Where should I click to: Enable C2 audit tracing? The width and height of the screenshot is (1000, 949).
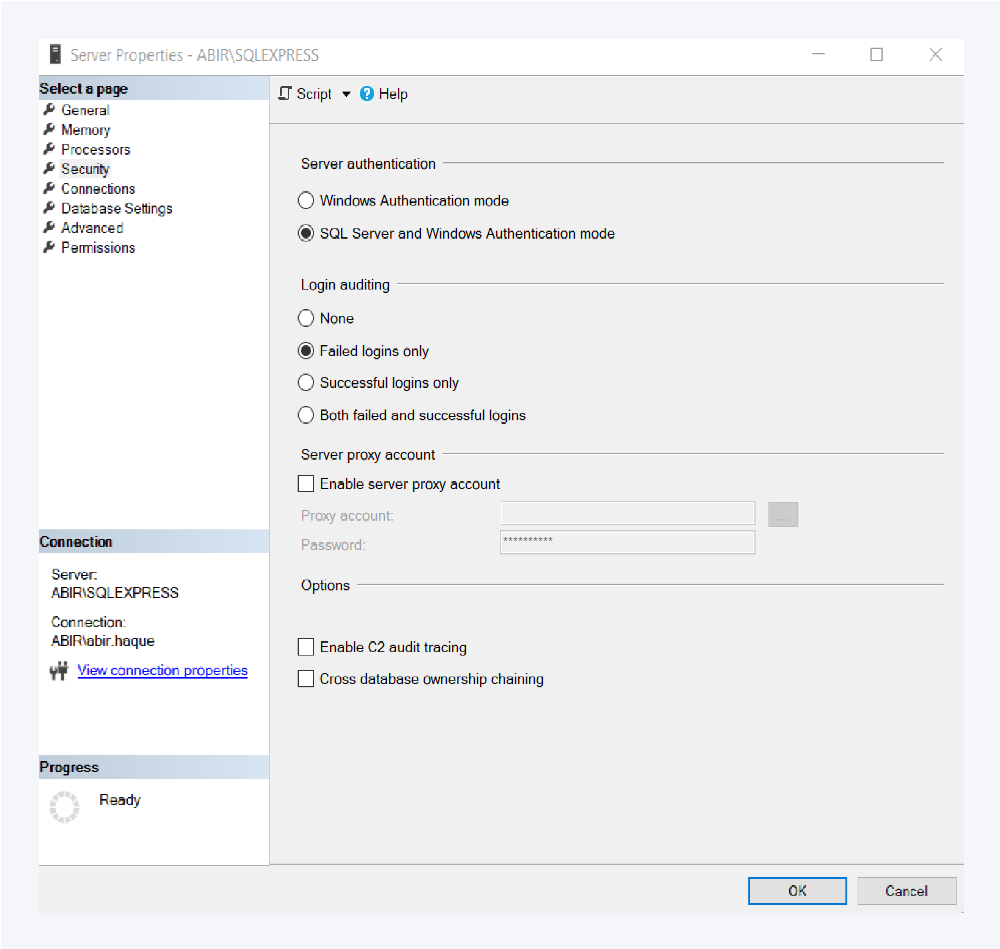pos(306,647)
